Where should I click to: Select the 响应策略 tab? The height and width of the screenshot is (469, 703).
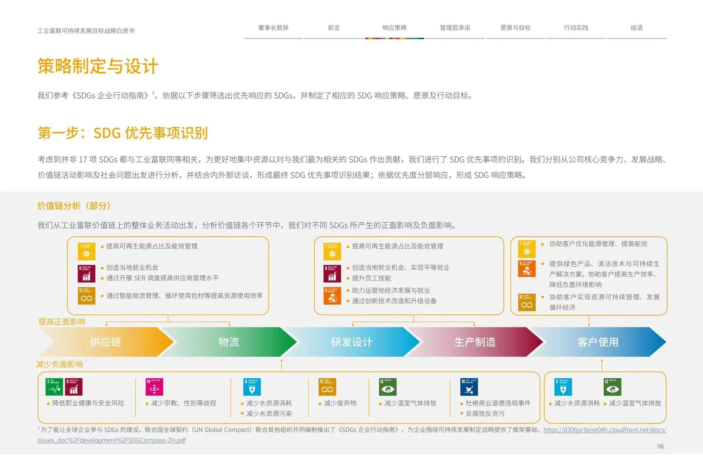(394, 28)
